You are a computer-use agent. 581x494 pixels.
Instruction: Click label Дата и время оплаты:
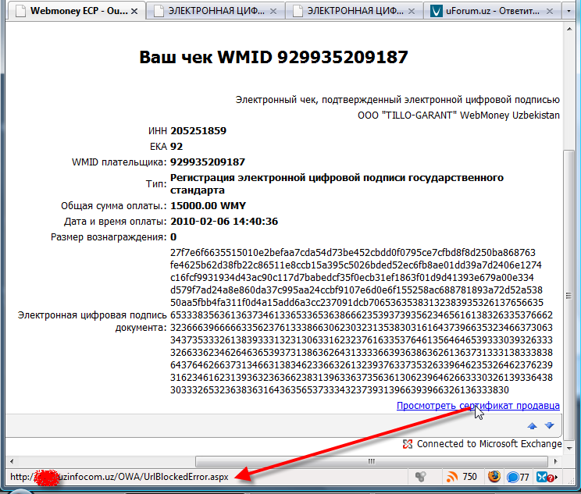(116, 222)
